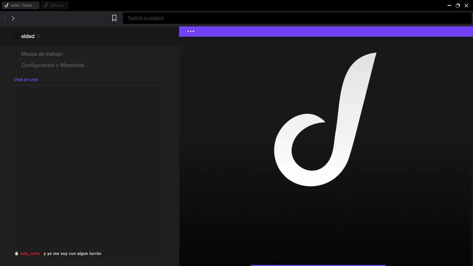The height and width of the screenshot is (266, 473).
Task: Restore down the browser window
Action: click(x=458, y=6)
